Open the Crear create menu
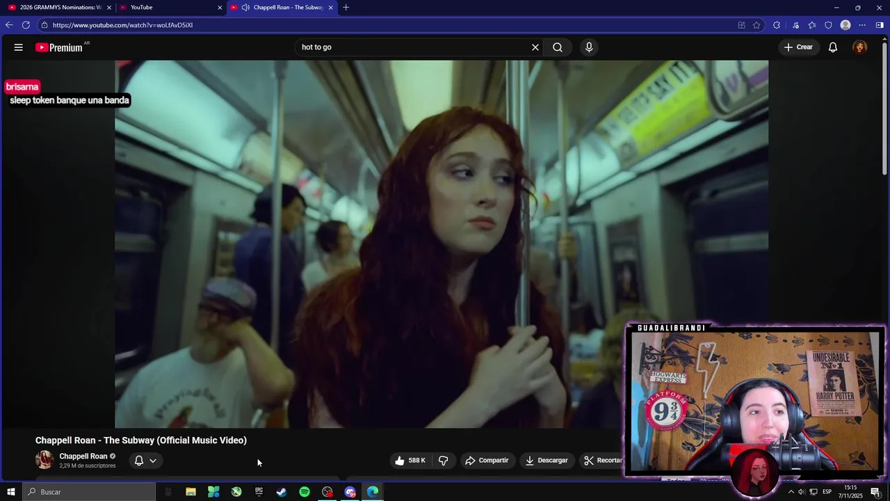890x501 pixels. [x=798, y=47]
